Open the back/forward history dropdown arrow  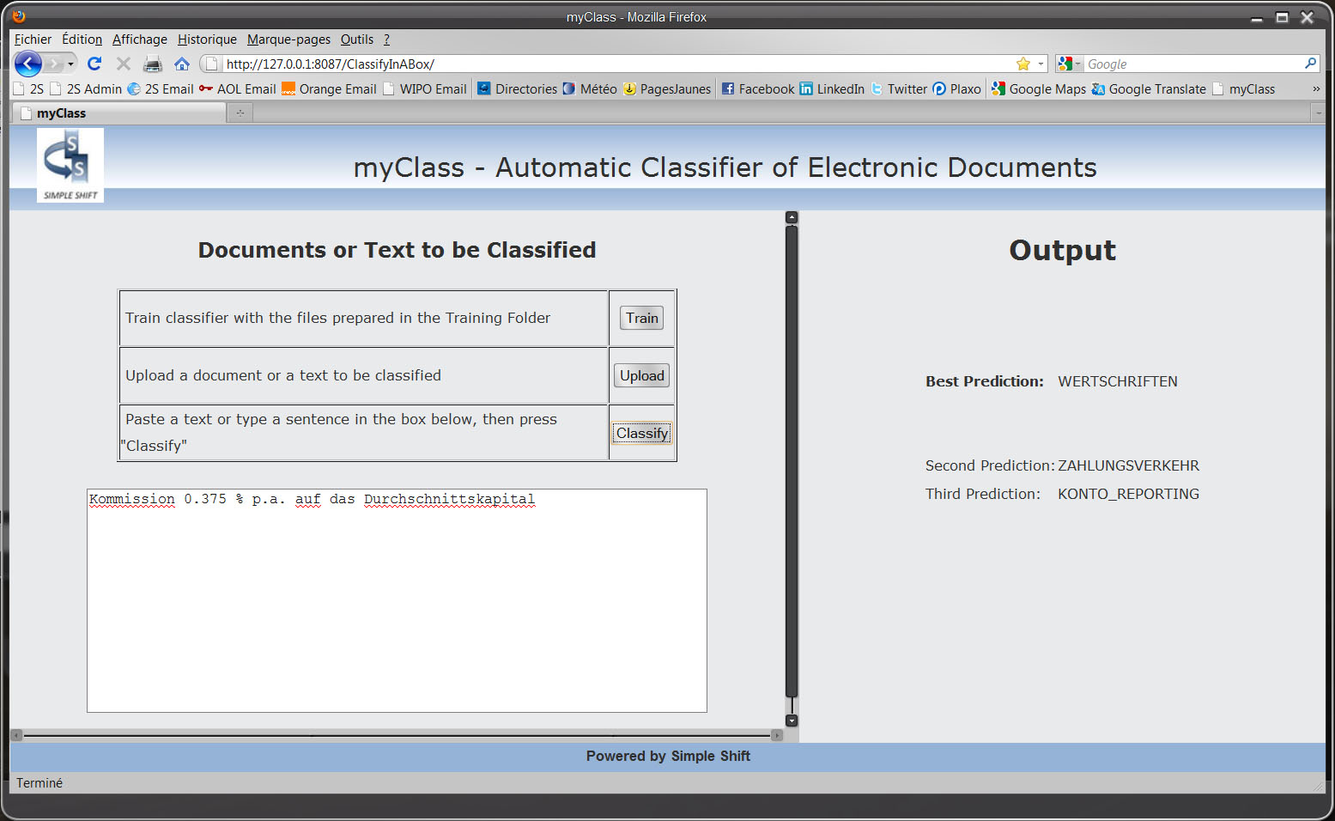click(x=71, y=64)
